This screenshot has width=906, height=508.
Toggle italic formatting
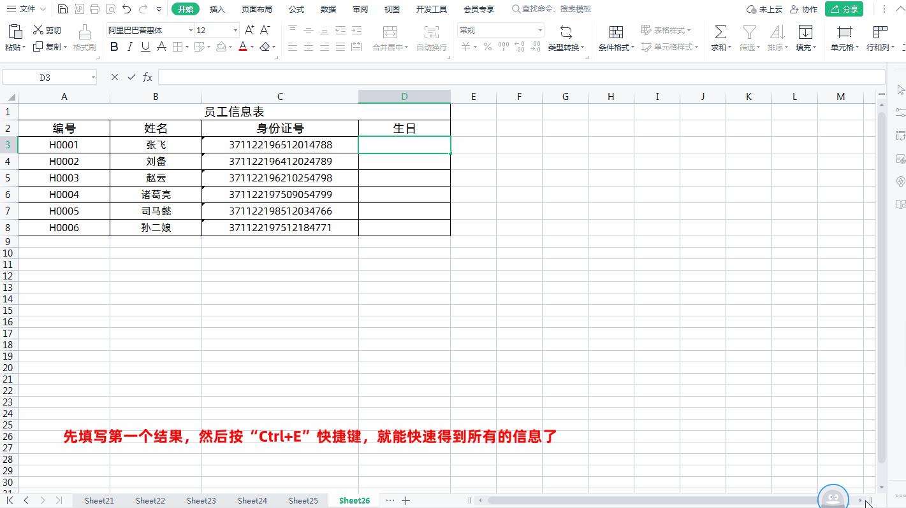pos(129,46)
